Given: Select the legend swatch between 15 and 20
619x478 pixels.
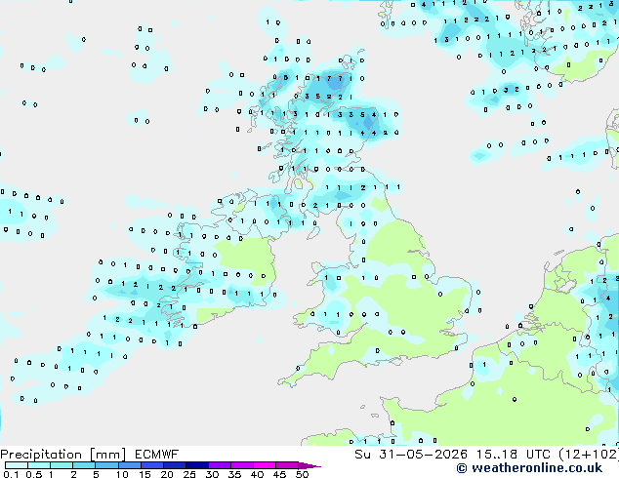Looking at the screenshot, I should coord(152,465).
